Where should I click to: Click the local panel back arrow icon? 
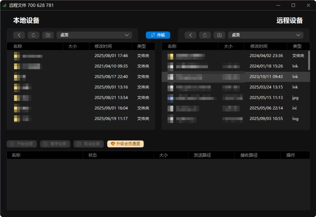[19, 35]
